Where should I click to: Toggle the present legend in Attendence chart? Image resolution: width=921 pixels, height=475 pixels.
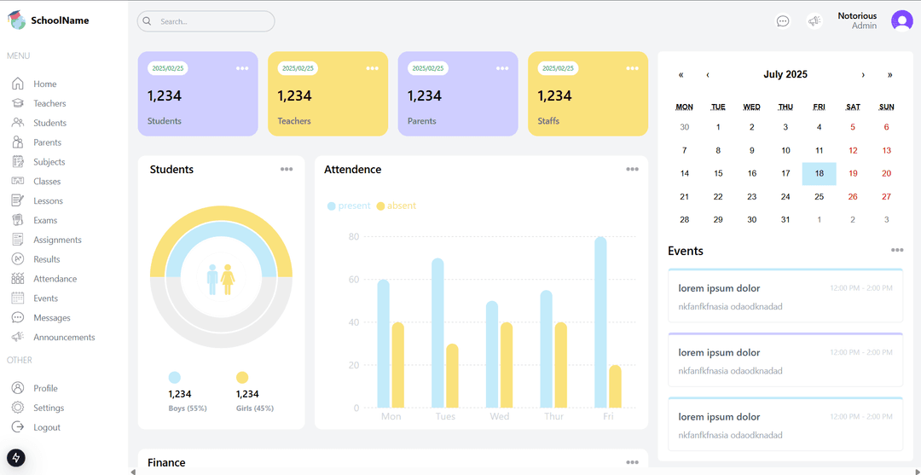pos(349,206)
